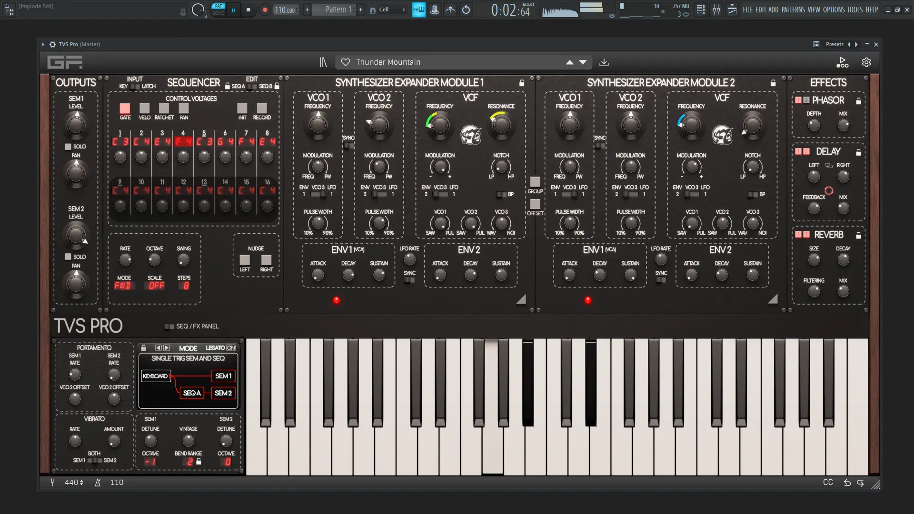Image resolution: width=914 pixels, height=514 pixels.
Task: Open the Playlist view
Action: pyautogui.click(x=732, y=10)
